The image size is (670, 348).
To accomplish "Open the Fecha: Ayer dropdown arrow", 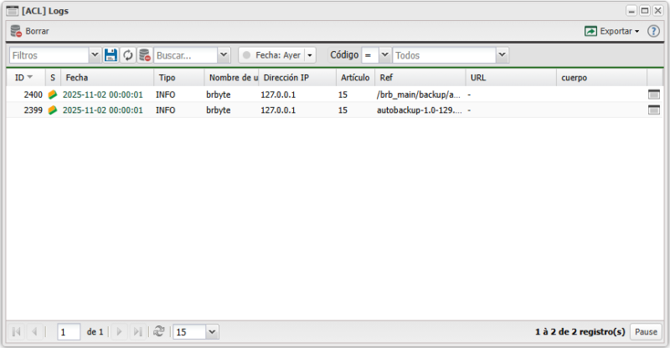I will pos(310,55).
